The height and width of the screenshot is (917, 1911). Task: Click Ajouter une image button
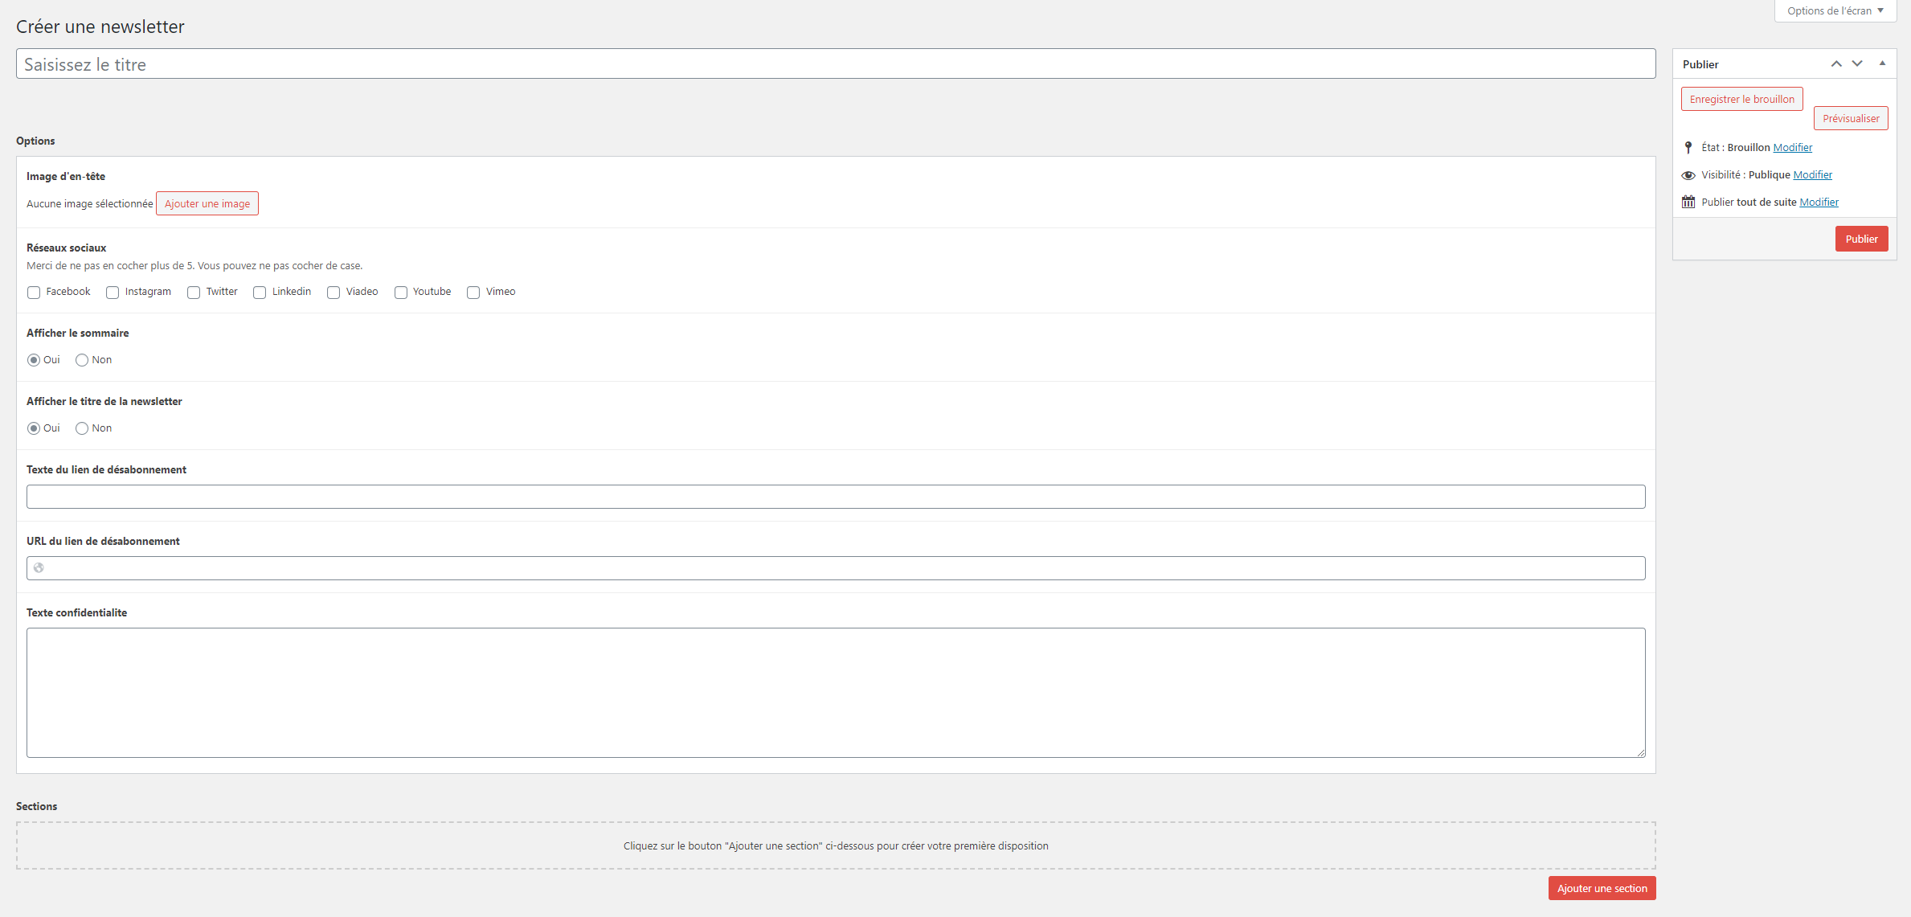click(x=207, y=204)
